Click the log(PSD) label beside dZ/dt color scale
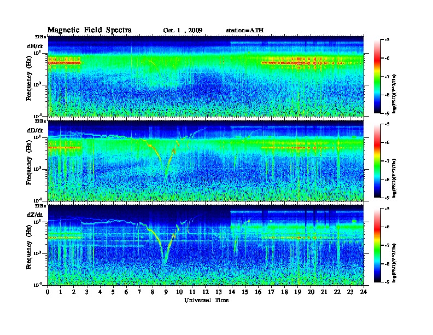 pyautogui.click(x=394, y=263)
